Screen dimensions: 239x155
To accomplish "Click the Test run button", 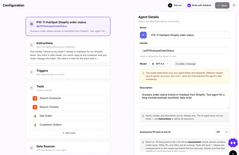I will coord(176,5).
